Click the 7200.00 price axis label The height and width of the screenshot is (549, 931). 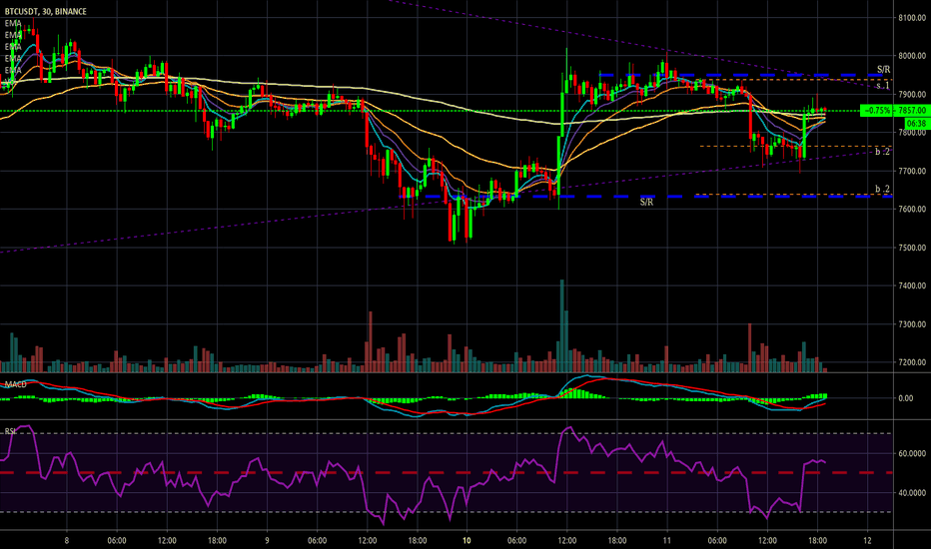click(x=911, y=362)
